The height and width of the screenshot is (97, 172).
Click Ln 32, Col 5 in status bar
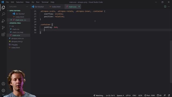click(x=110, y=95)
